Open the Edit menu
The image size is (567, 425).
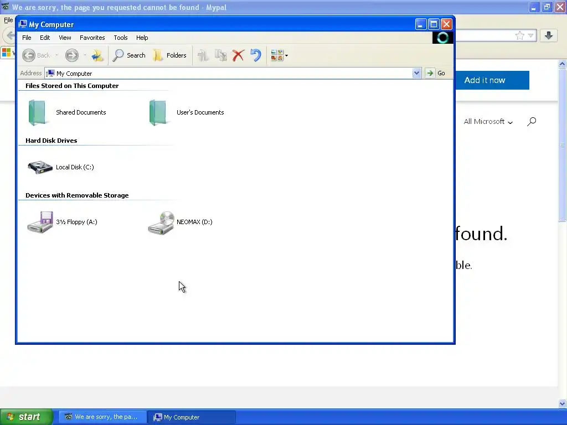point(45,38)
